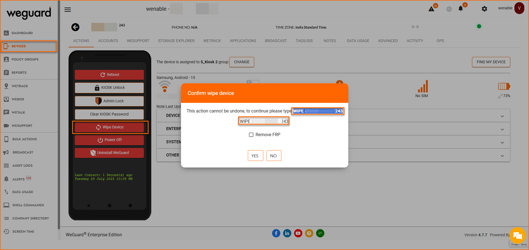Switch to the ADVANCED tab

[388, 41]
